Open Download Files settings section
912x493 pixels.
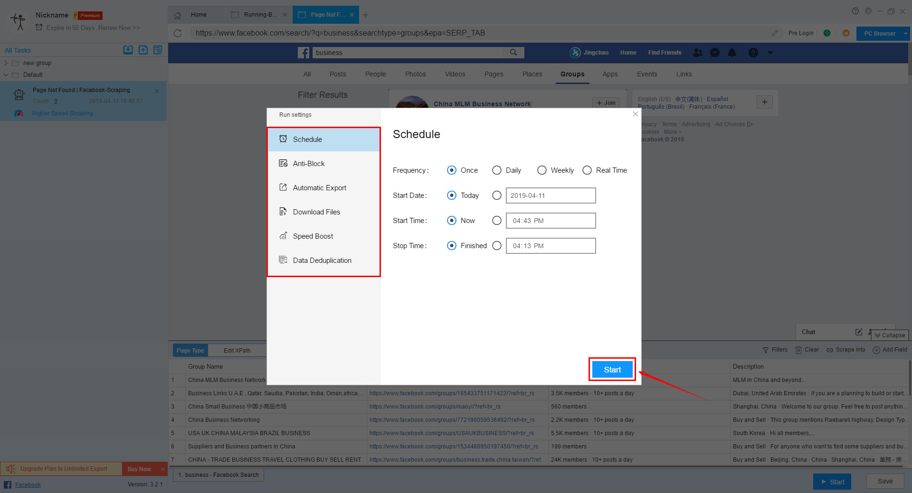click(323, 212)
